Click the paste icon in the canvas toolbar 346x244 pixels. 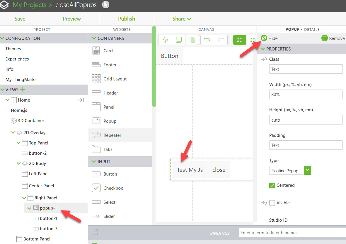point(192,40)
